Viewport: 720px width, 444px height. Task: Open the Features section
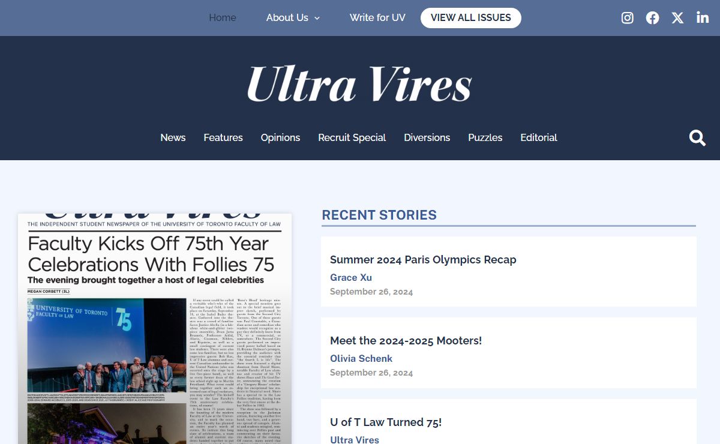[223, 137]
